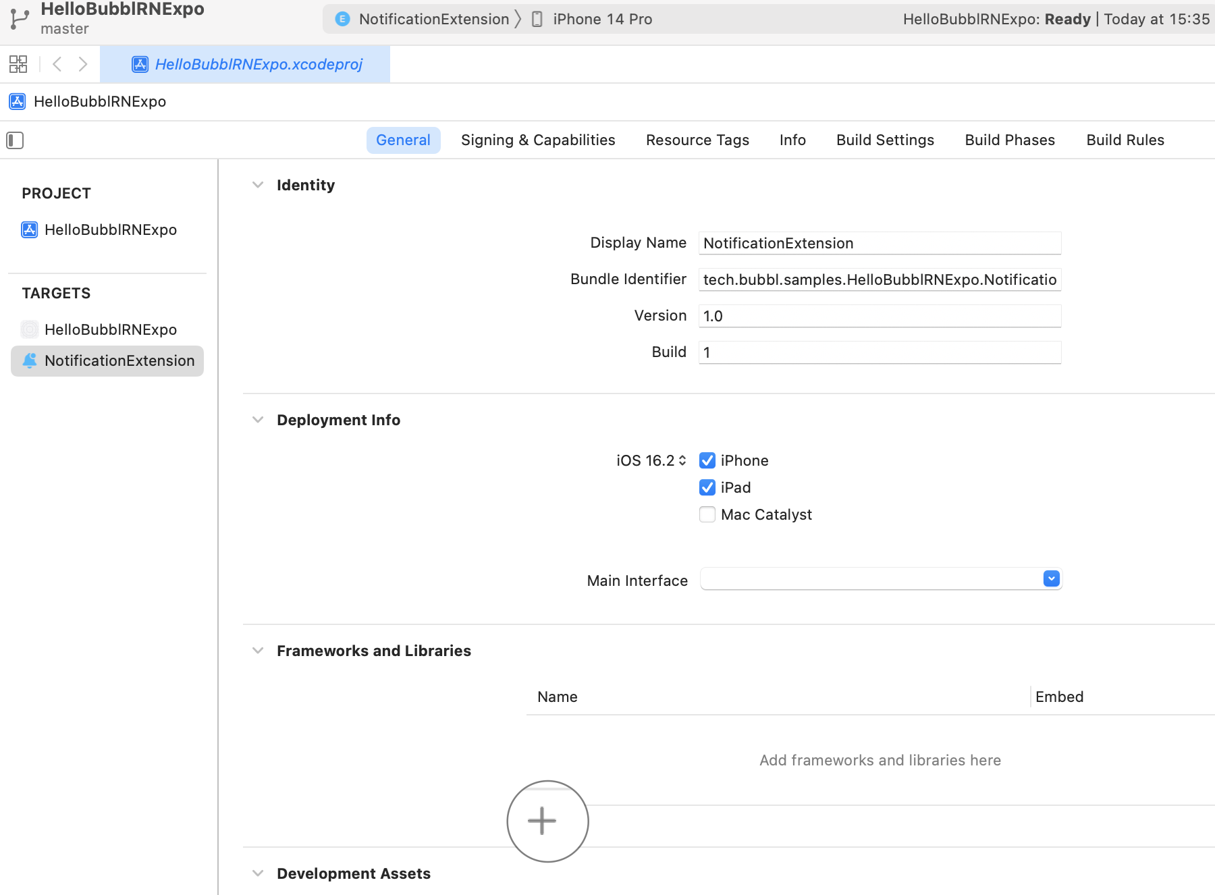Select the HelloBubblRNExpo.xcodeproj editor tab

point(245,64)
